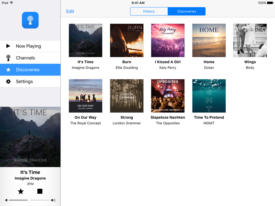Click the 'Slapeloze Nachten' title
Image resolution: width=275 pixels, height=206 pixels.
[x=168, y=117]
